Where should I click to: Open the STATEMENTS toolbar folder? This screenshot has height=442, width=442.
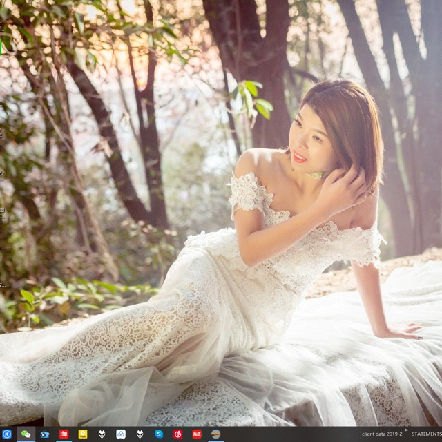tap(426, 434)
